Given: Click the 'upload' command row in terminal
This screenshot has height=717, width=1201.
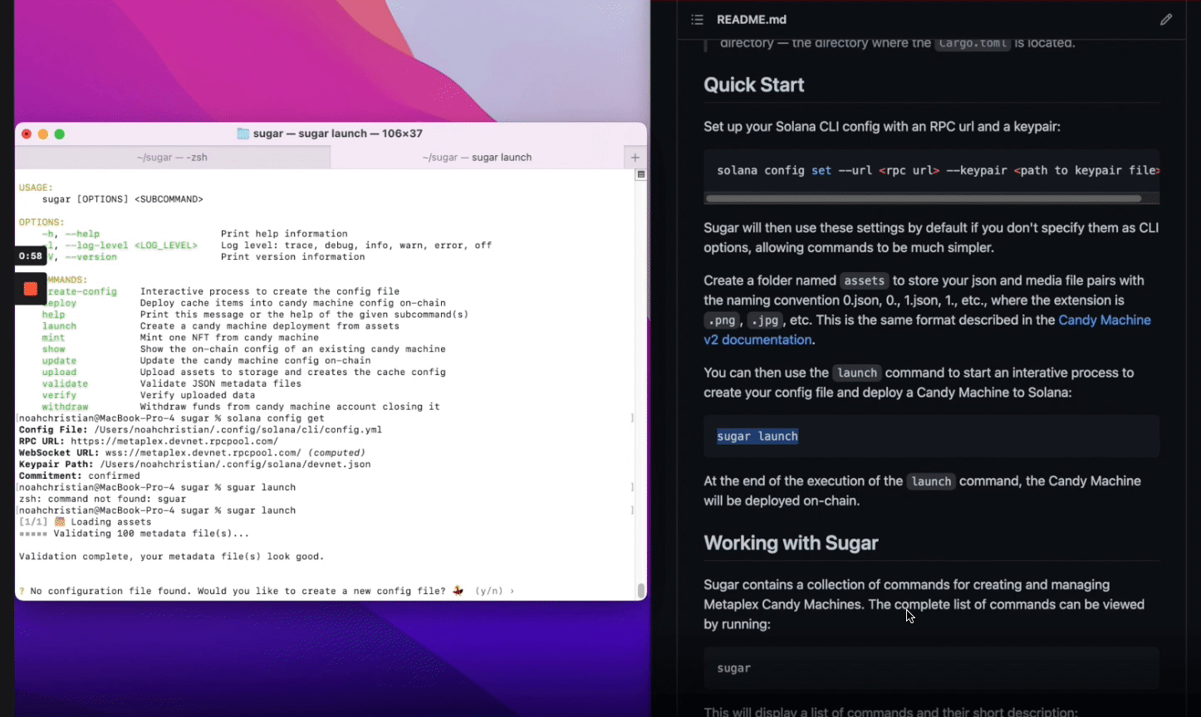Looking at the screenshot, I should tap(244, 372).
